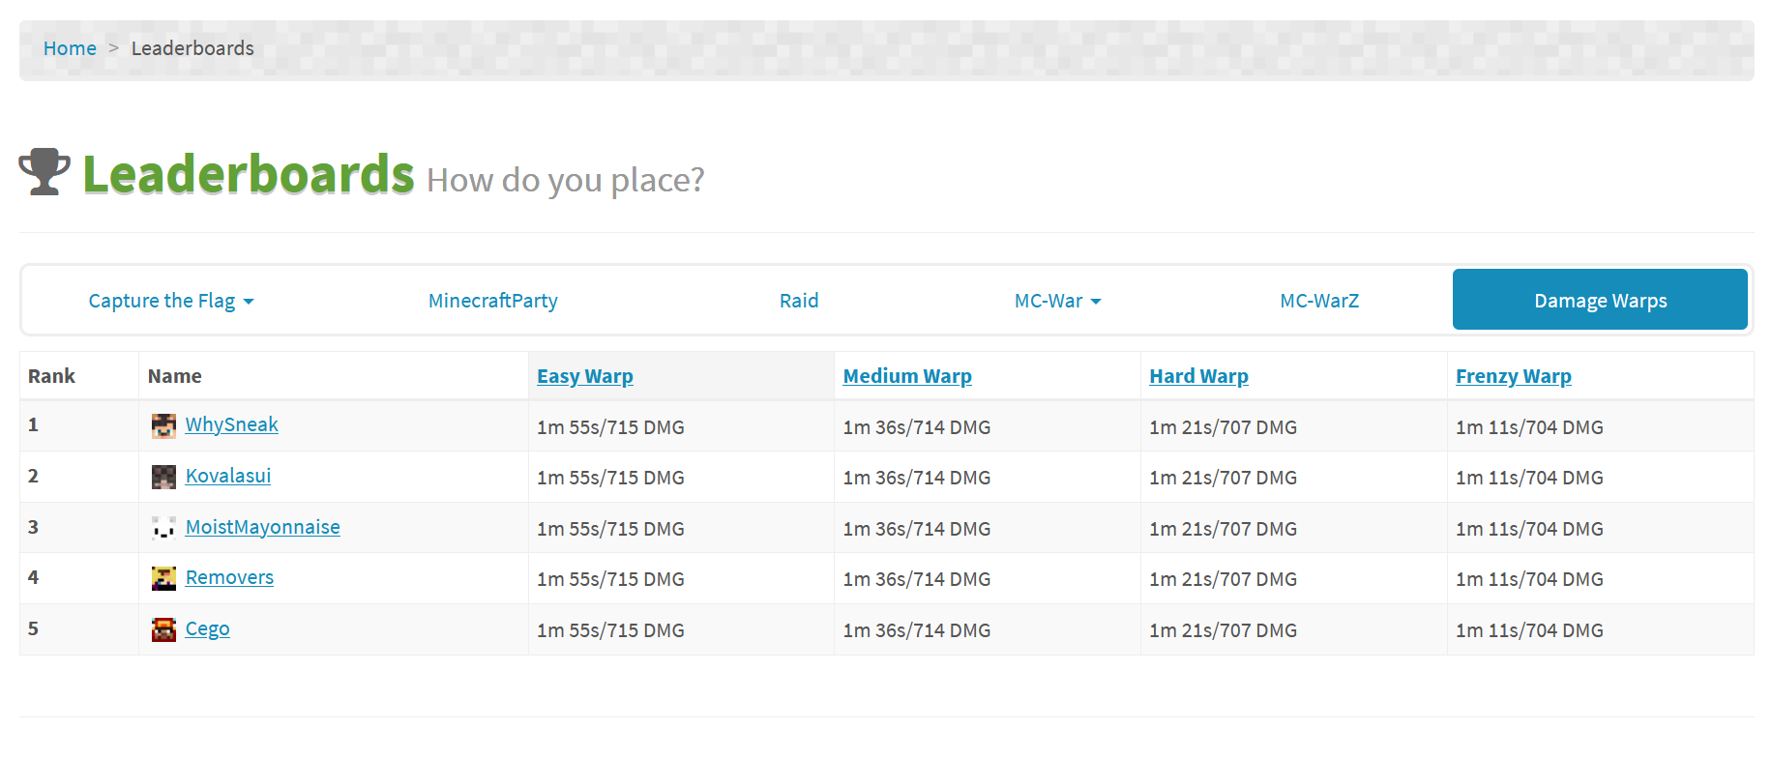Image resolution: width=1772 pixels, height=758 pixels.
Task: Open the Cego player name link
Action: [x=207, y=628]
